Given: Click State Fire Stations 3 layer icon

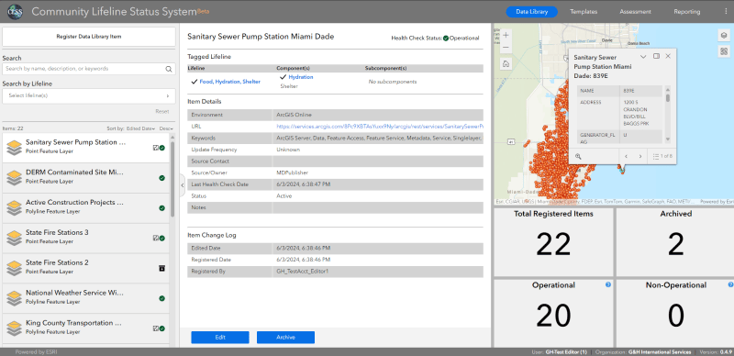Looking at the screenshot, I should 15,238.
